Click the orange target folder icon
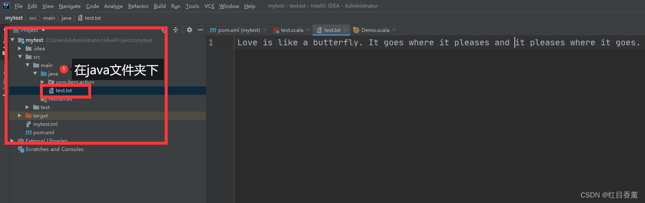The height and width of the screenshot is (203, 645). pos(29,116)
